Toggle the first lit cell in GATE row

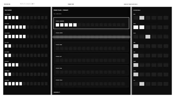click(136, 27)
